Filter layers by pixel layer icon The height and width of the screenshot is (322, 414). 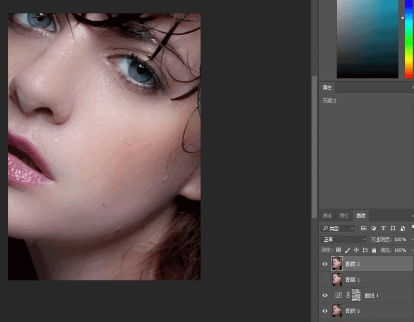click(x=364, y=228)
